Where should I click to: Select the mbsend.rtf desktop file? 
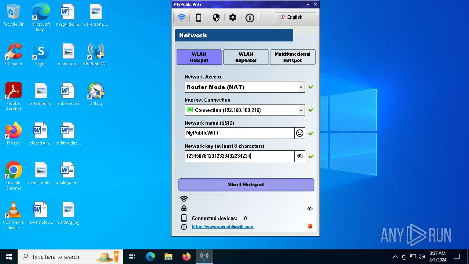68,95
